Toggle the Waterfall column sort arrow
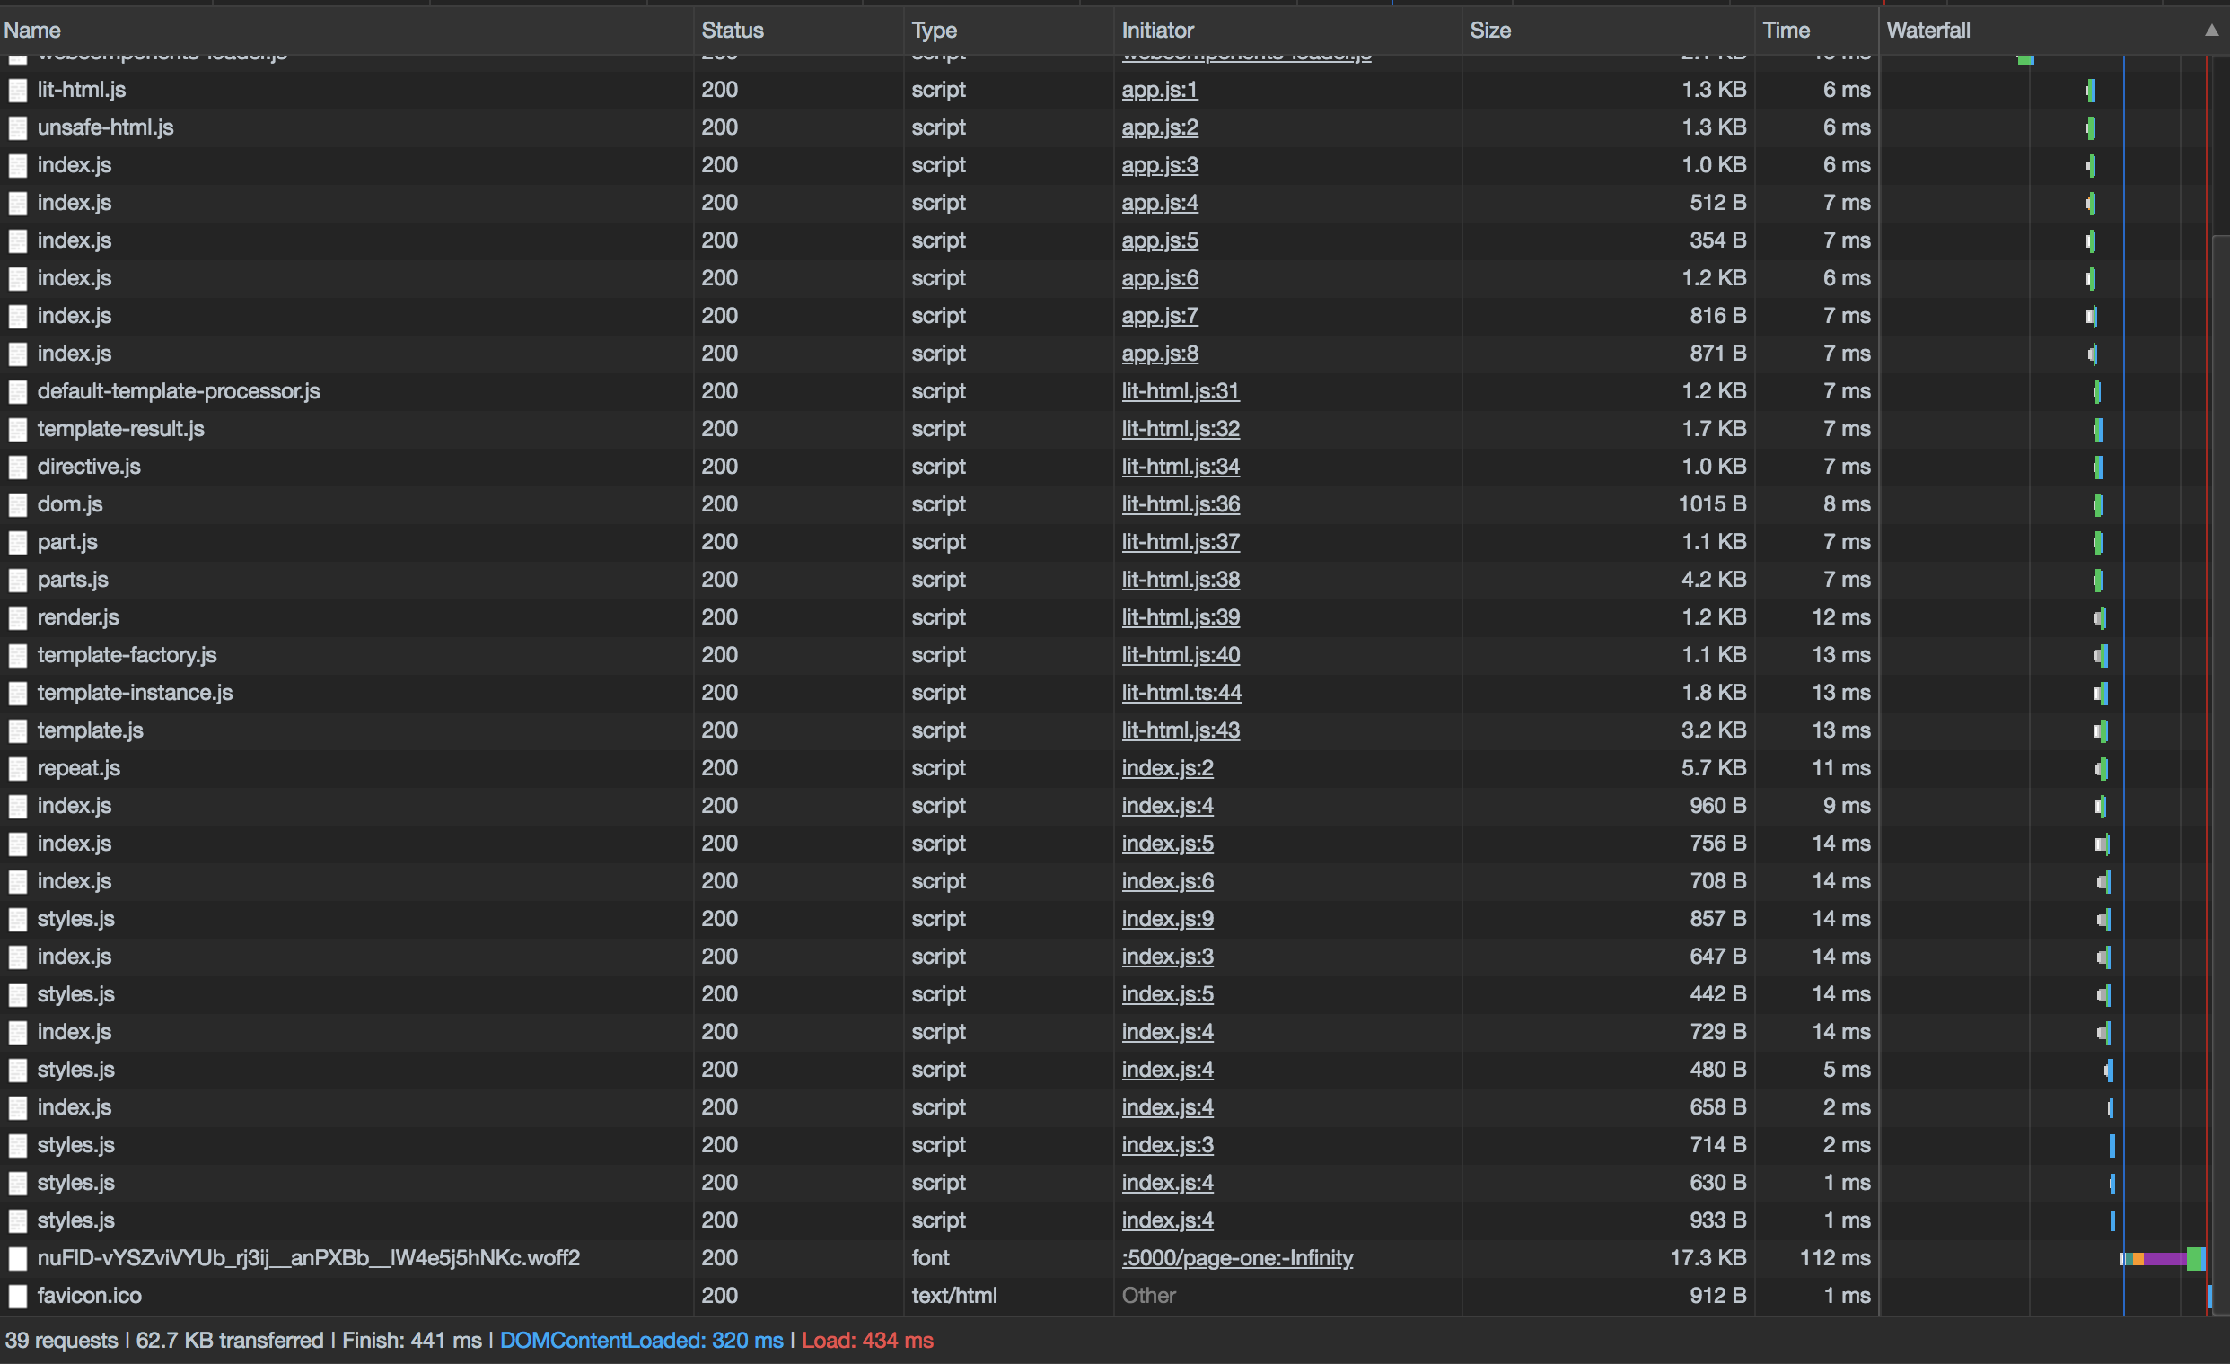 coord(2211,30)
